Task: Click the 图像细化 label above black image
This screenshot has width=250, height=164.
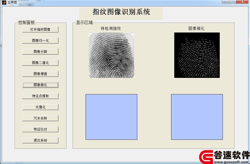Action: (x=196, y=28)
